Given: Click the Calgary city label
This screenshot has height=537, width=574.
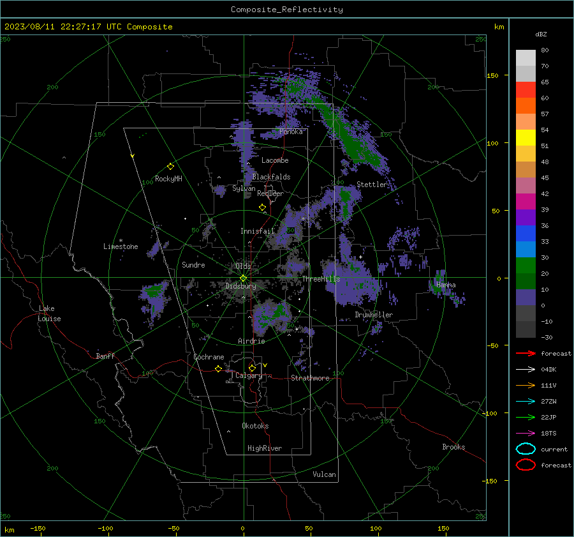Looking at the screenshot, I should click(x=249, y=375).
